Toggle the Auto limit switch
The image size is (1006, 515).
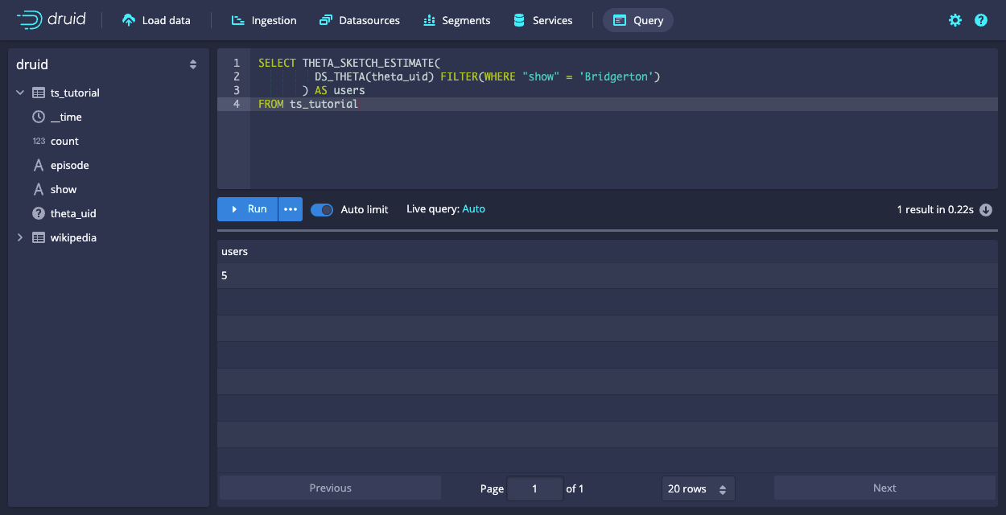pyautogui.click(x=322, y=209)
